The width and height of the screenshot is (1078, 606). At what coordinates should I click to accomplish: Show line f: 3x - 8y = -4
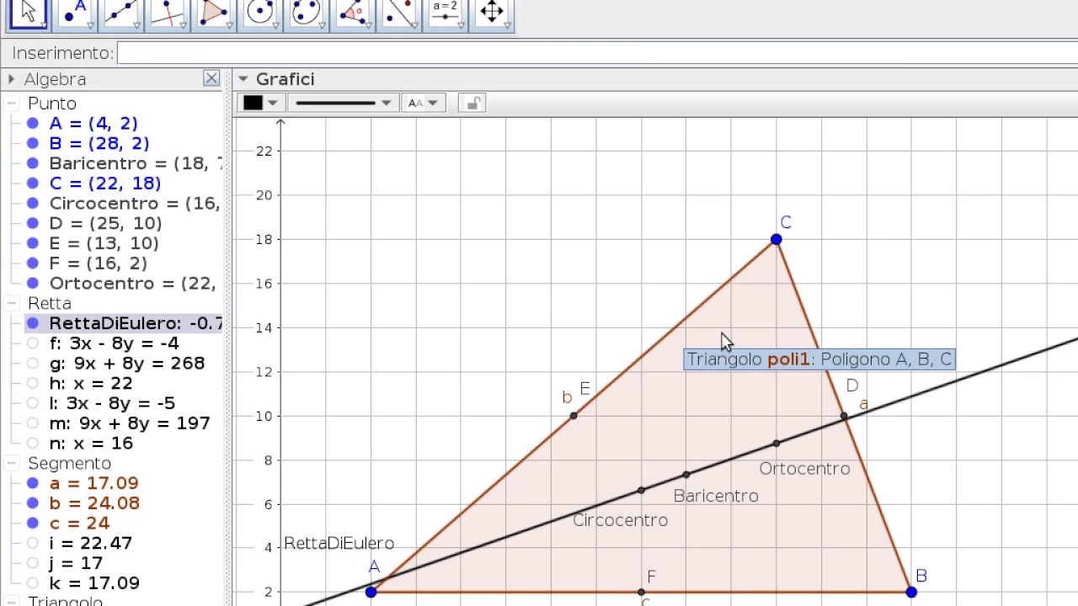(33, 343)
